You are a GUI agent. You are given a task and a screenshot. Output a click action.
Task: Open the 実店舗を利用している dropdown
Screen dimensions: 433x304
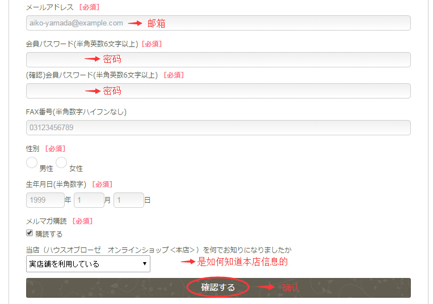[88, 264]
